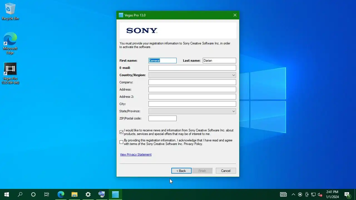Open the Meet Now tray icon
The width and height of the screenshot is (356, 200).
pyautogui.click(x=307, y=194)
